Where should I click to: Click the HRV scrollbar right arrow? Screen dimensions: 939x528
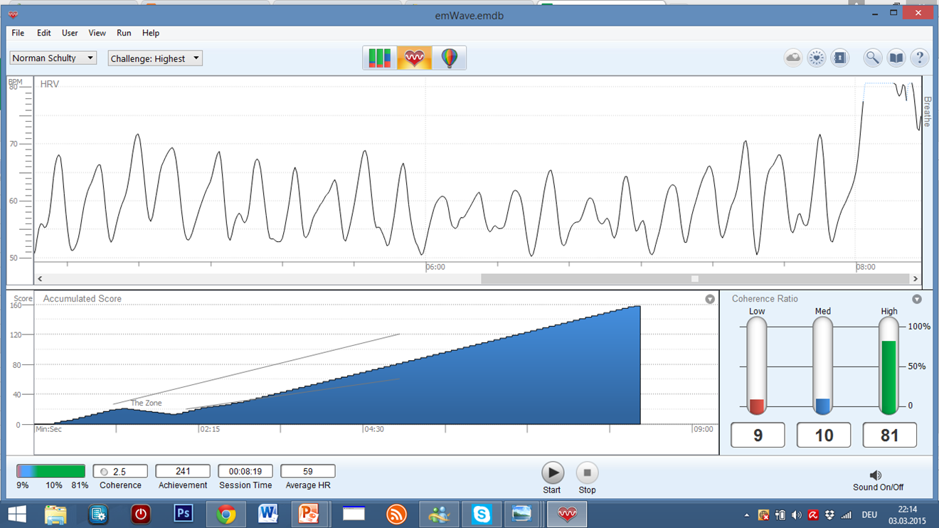[916, 279]
